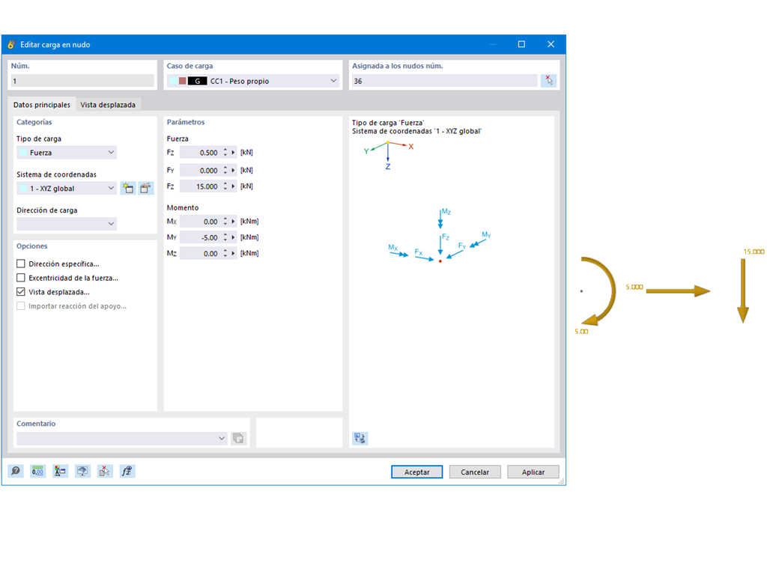Screen dimensions: 767x575
Task: Enable Excentricidad de la fuerza checkbox
Action: (x=20, y=278)
